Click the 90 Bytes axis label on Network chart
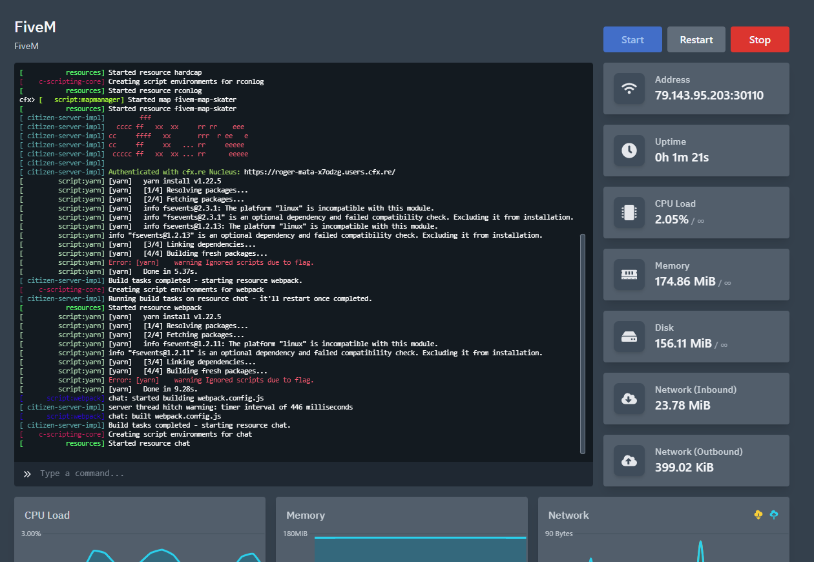Screen dimensions: 814x562 [559, 534]
